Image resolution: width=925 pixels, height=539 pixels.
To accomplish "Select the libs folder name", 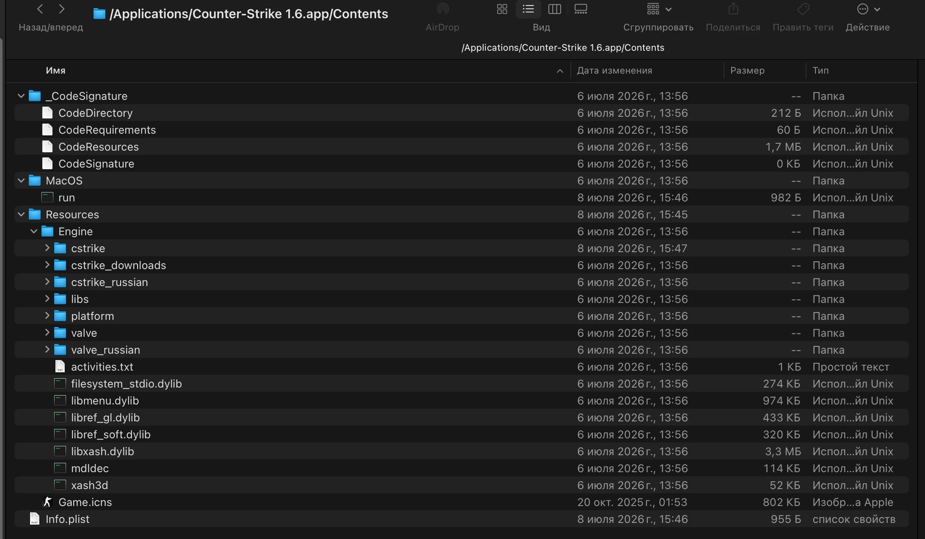I will 80,299.
